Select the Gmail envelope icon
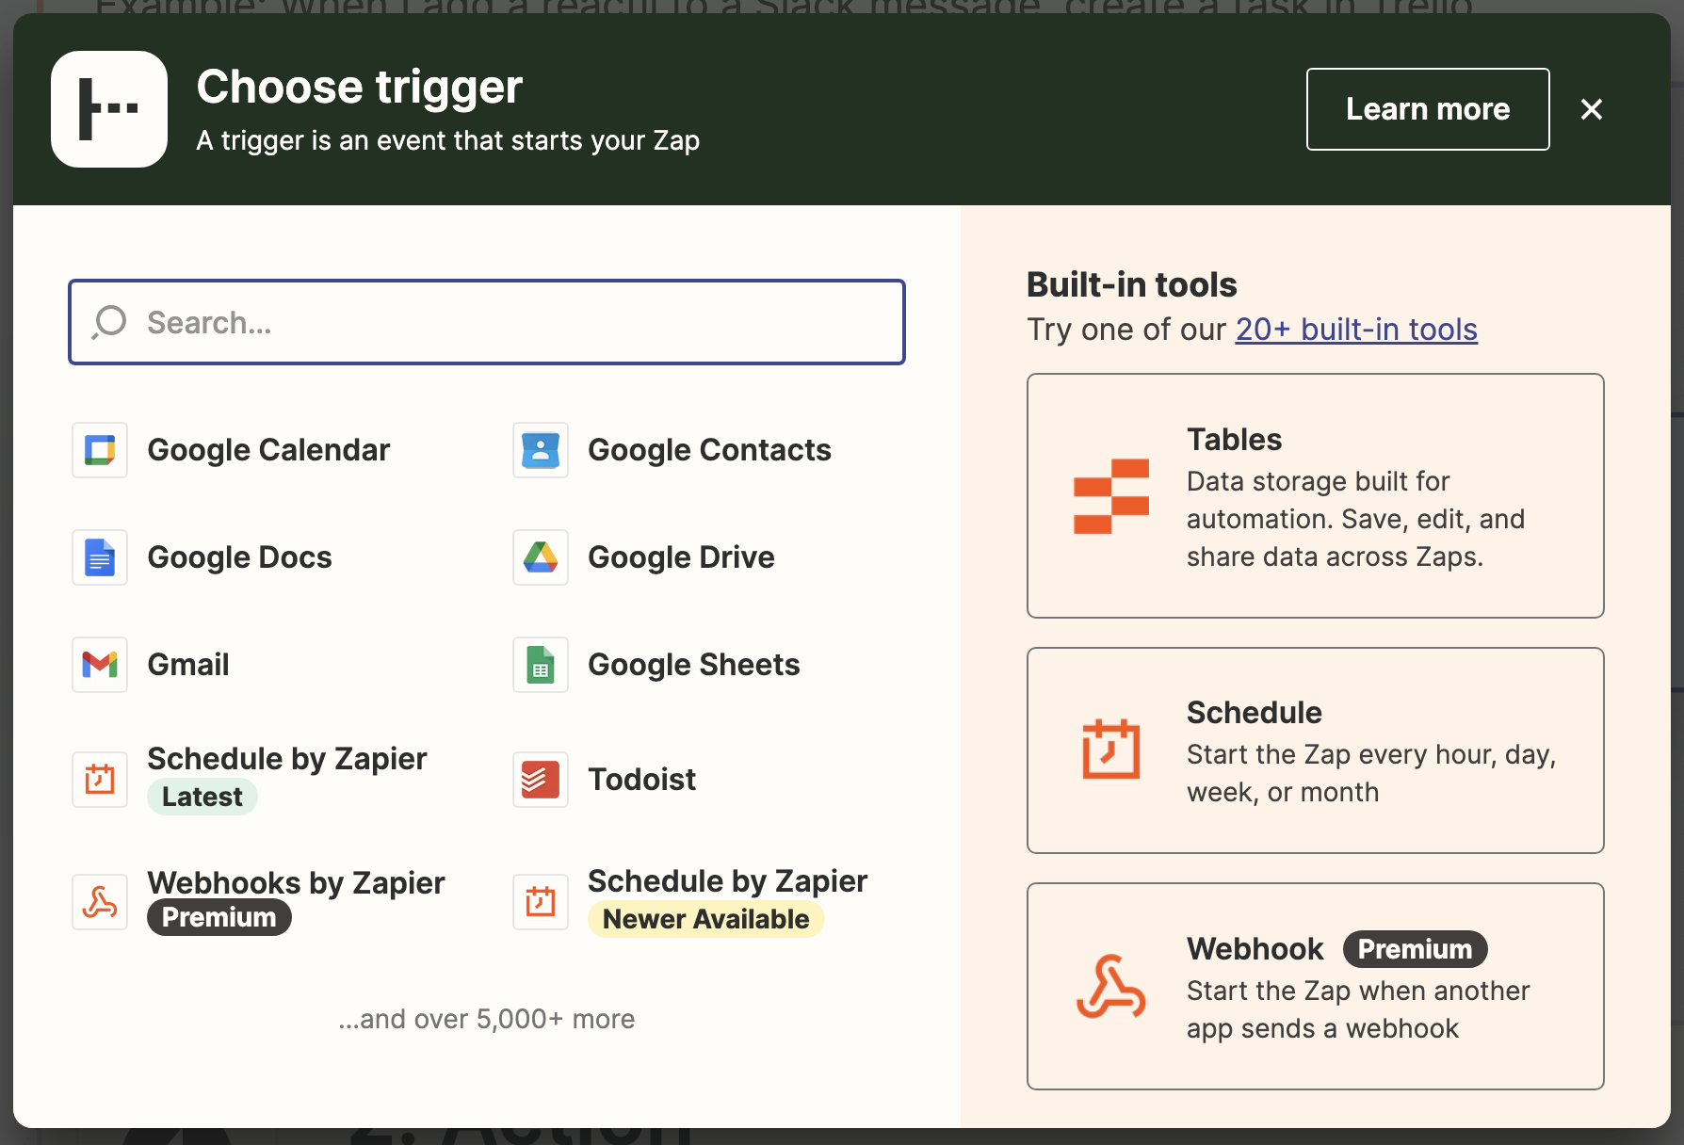This screenshot has width=1684, height=1145. pyautogui.click(x=100, y=665)
